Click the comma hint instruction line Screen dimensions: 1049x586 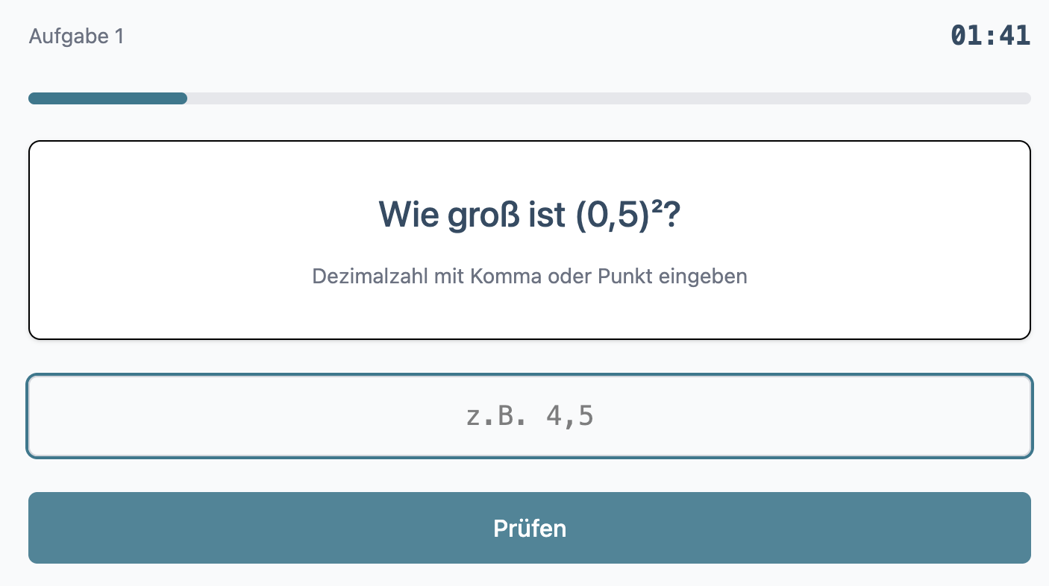pos(530,276)
